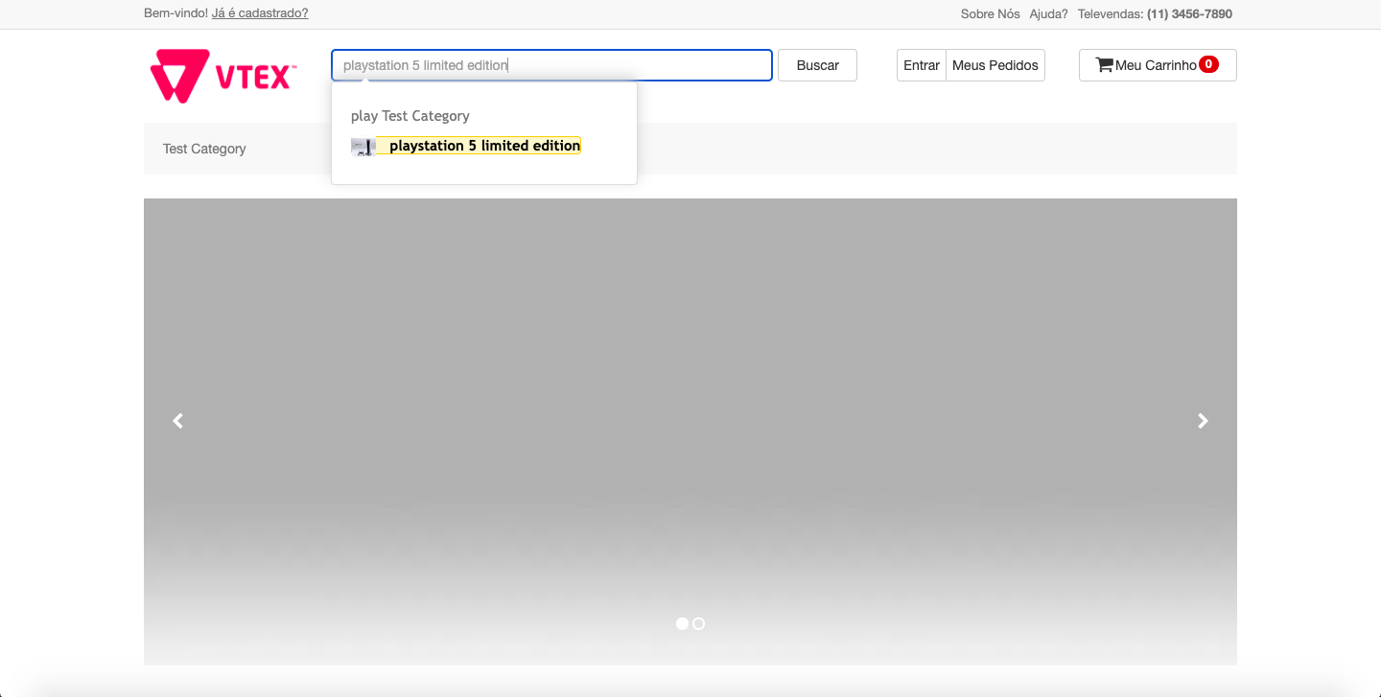The image size is (1381, 697).
Task: Open the VTEX logo home link
Action: [x=223, y=76]
